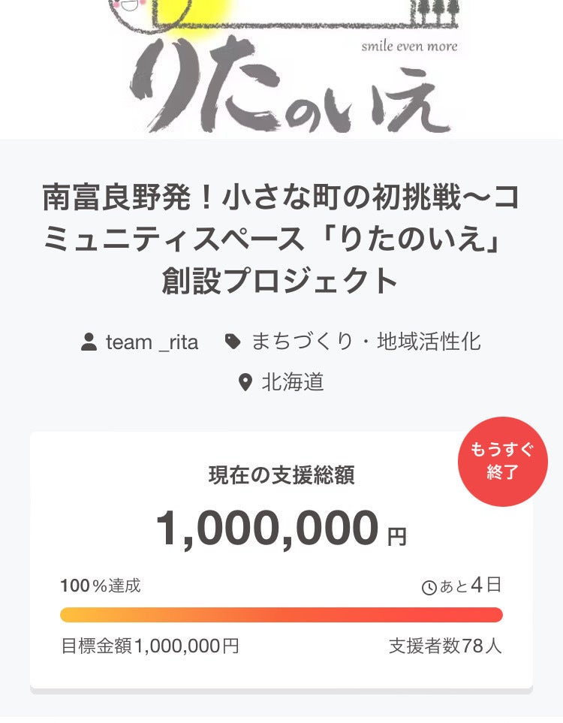
Task: Tap the 100%達成 label
Action: pyautogui.click(x=101, y=586)
